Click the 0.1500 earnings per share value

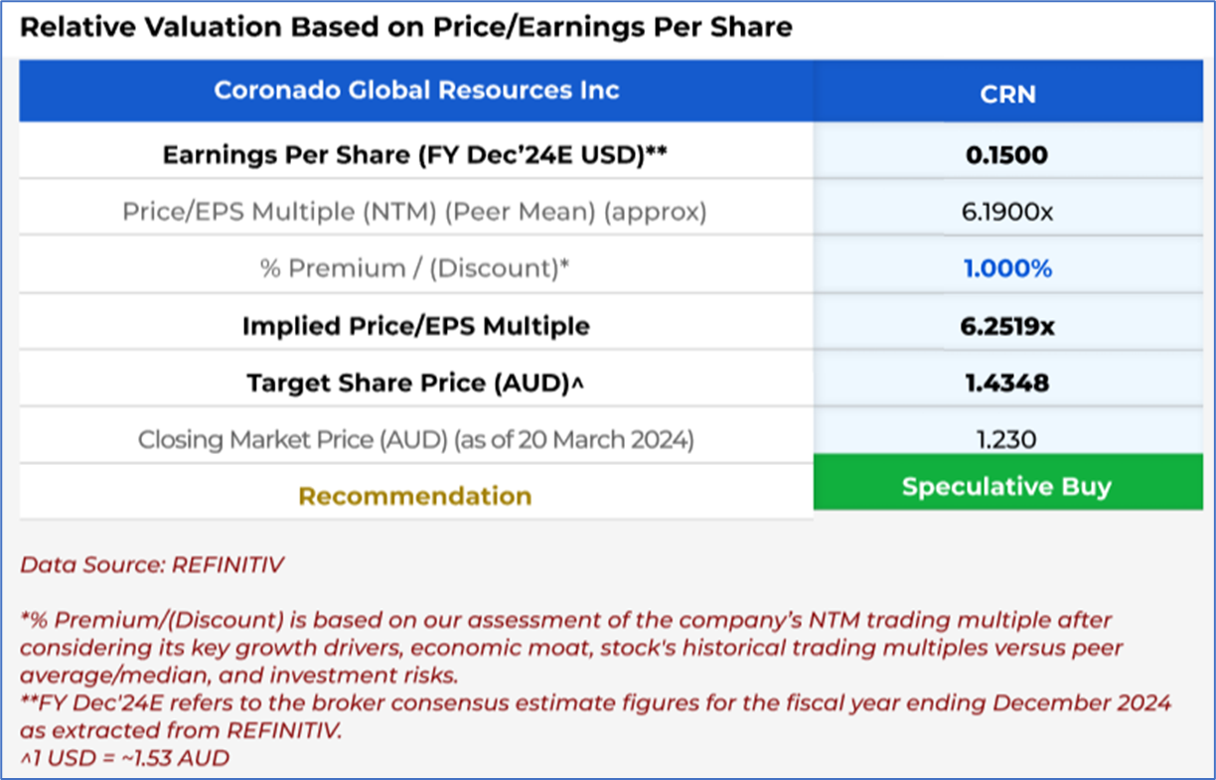click(1007, 155)
